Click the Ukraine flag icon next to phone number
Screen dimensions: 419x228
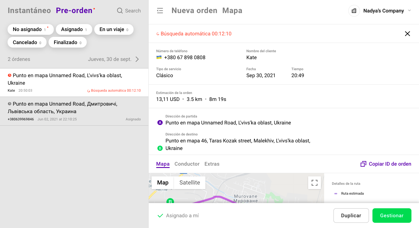[159, 57]
